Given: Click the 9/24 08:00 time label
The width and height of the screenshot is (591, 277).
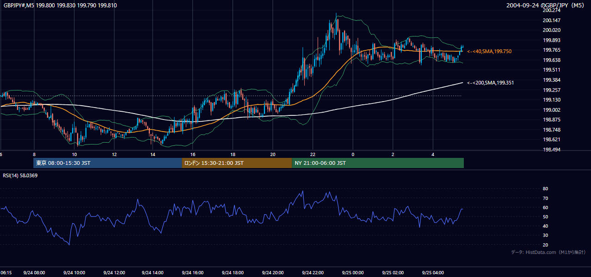Looking at the screenshot, I should (33, 273).
